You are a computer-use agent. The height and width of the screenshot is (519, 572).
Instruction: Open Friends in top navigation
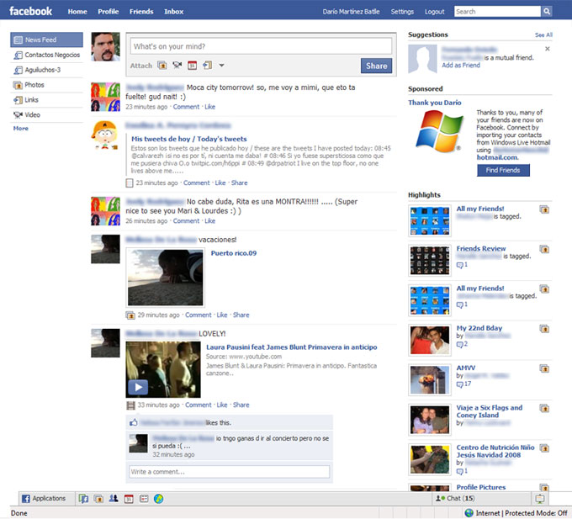tap(141, 12)
